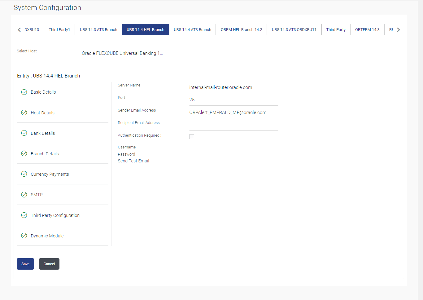Switch to OBPM HEL Branch 14.2 tab
423x300 pixels.
pos(241,30)
